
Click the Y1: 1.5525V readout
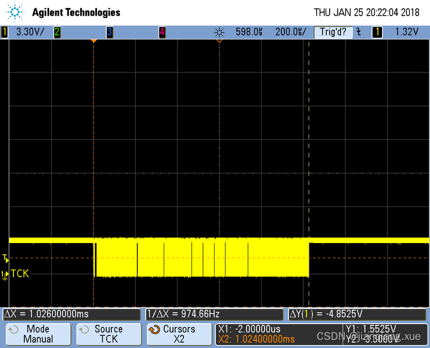[x=371, y=329]
